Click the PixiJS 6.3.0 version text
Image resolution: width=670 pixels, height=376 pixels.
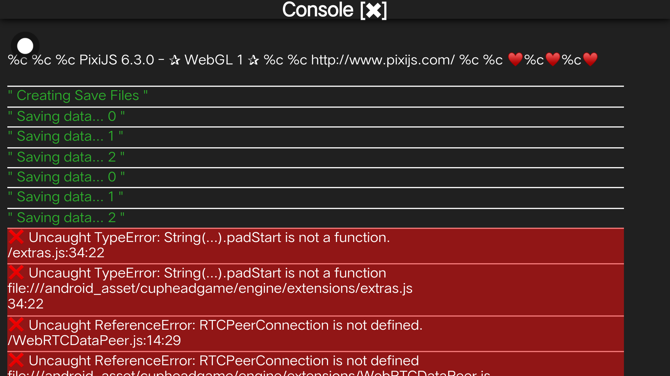pyautogui.click(x=117, y=60)
